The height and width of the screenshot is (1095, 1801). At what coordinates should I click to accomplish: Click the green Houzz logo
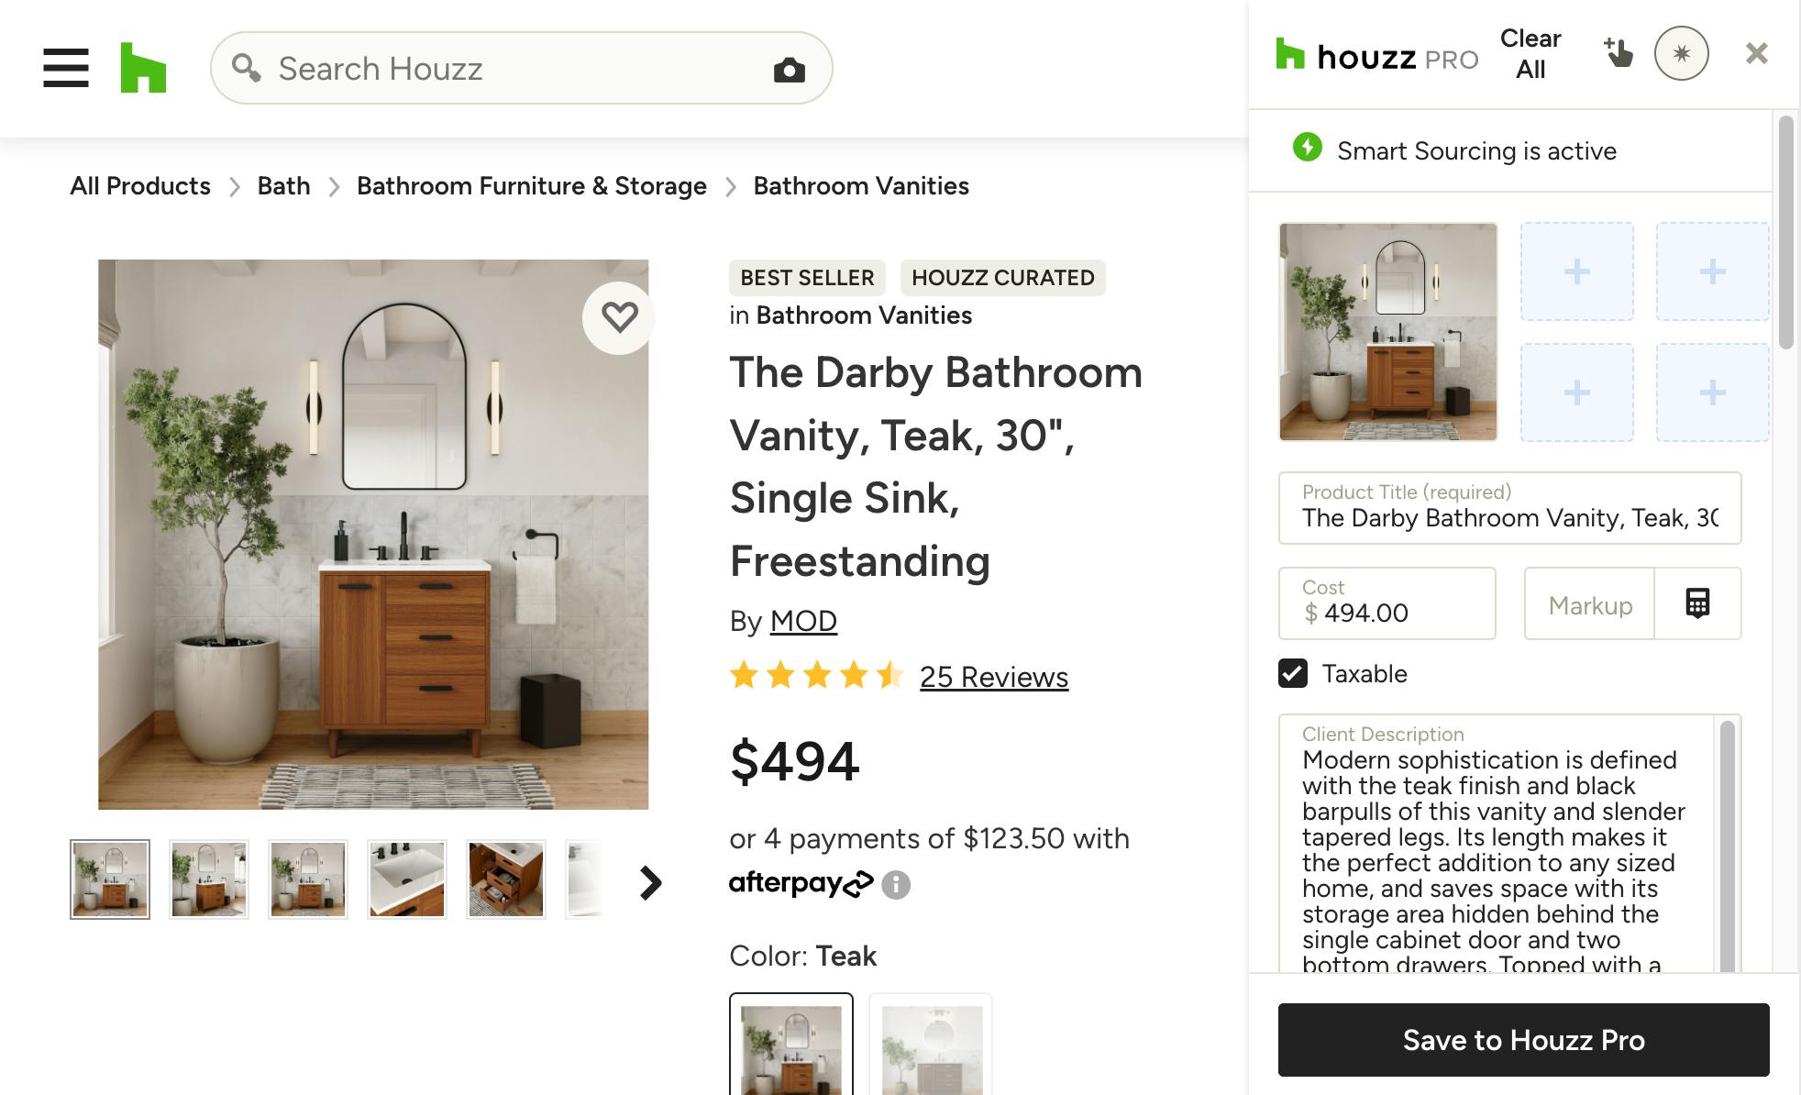pos(143,68)
